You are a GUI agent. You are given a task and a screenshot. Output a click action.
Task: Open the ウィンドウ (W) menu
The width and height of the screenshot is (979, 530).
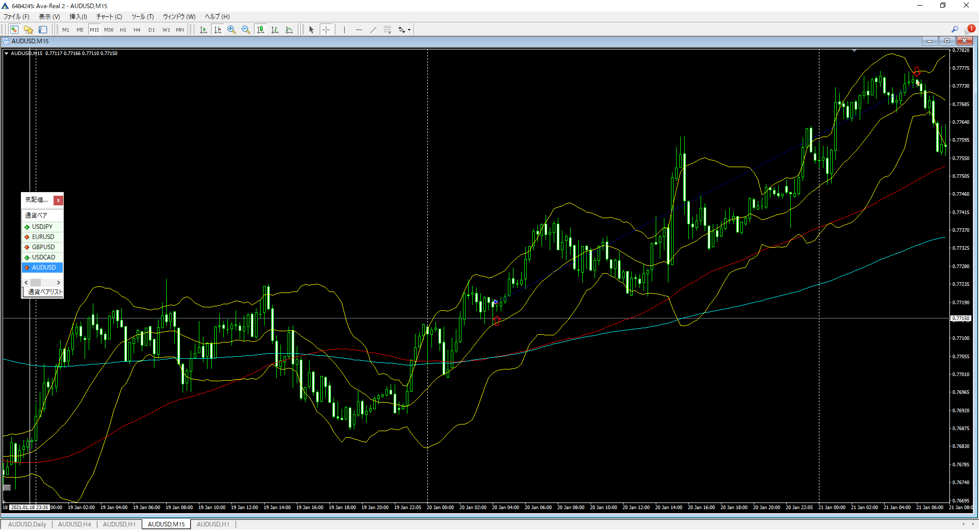[x=179, y=16]
